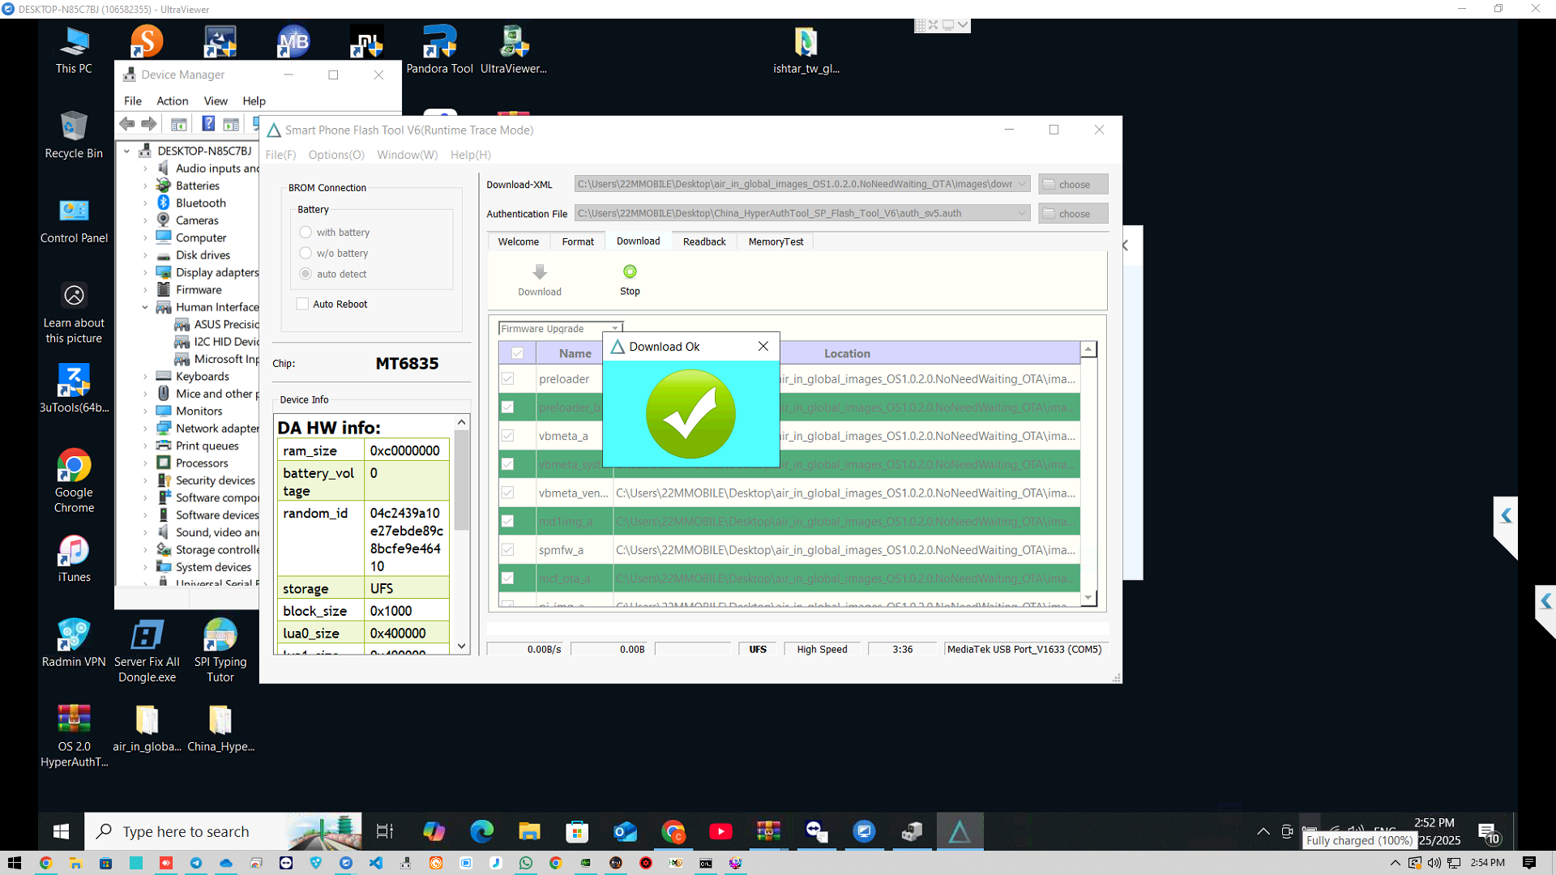Open 3uTools desktop icon
The width and height of the screenshot is (1556, 875).
tap(74, 381)
